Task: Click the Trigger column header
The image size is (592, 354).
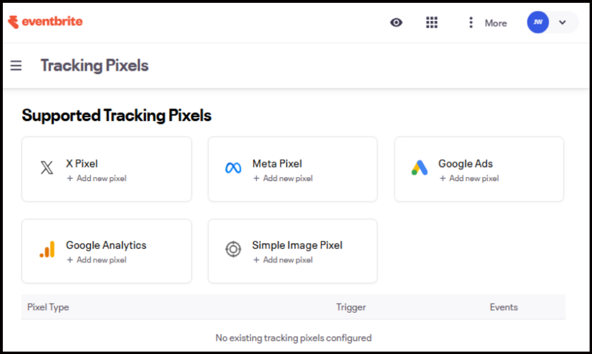Action: click(x=351, y=307)
